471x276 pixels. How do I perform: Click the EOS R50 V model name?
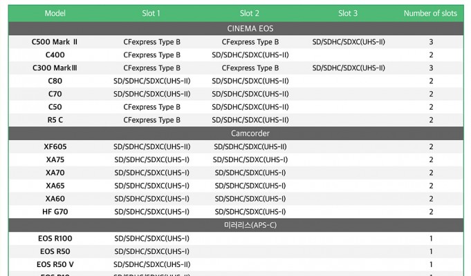(x=55, y=264)
